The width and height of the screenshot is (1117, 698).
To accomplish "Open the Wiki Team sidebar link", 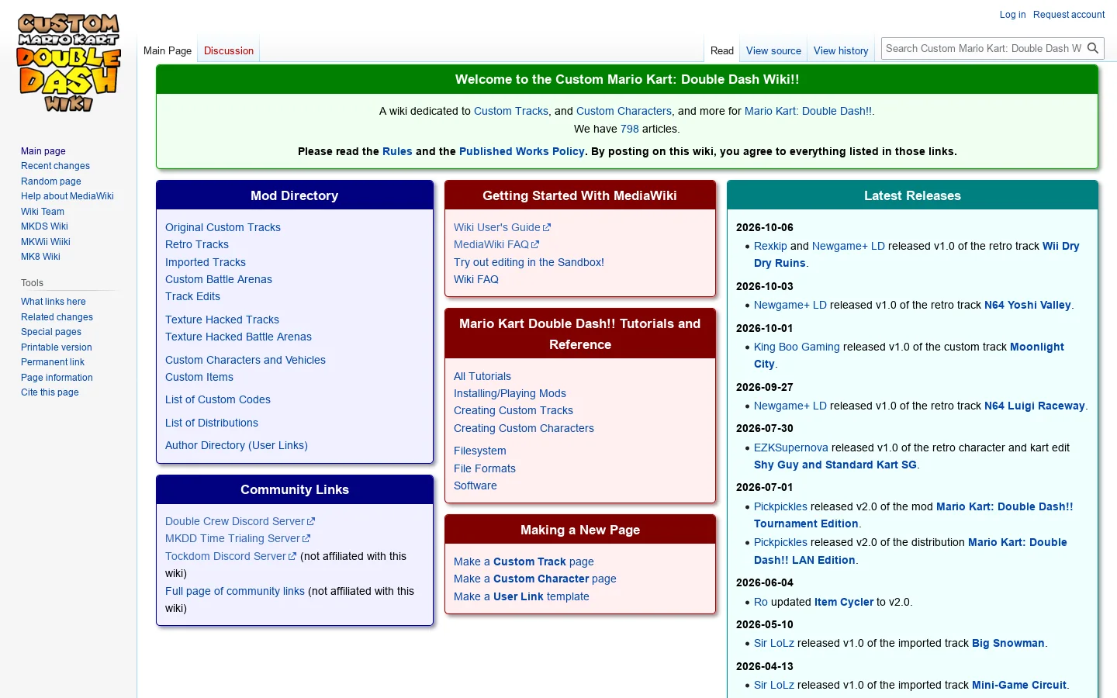I will point(43,212).
